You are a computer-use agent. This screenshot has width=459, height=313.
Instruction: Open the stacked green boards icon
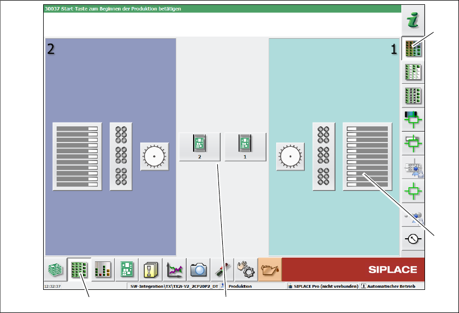[56, 269]
